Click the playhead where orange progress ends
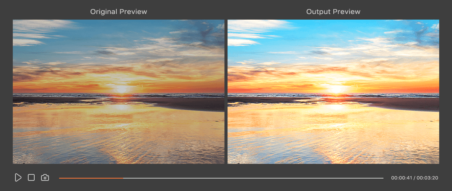The height and width of the screenshot is (191, 452). (123, 178)
